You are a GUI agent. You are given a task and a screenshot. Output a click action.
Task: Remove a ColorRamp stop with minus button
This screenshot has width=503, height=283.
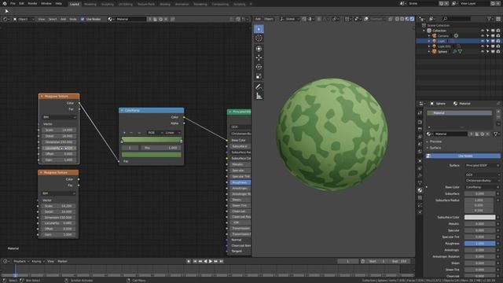pyautogui.click(x=131, y=133)
